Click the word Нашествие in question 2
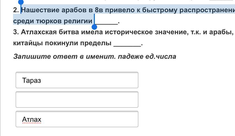Screen dimensions: 235x136 pyautogui.click(x=40, y=10)
